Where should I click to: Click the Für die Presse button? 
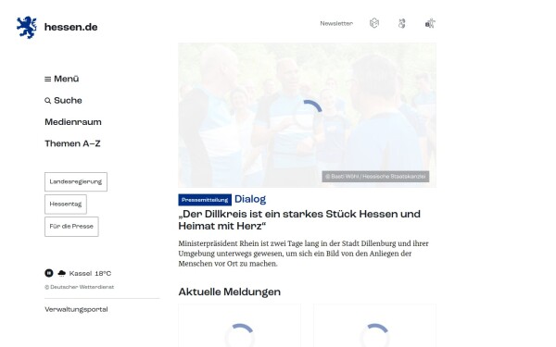71,227
